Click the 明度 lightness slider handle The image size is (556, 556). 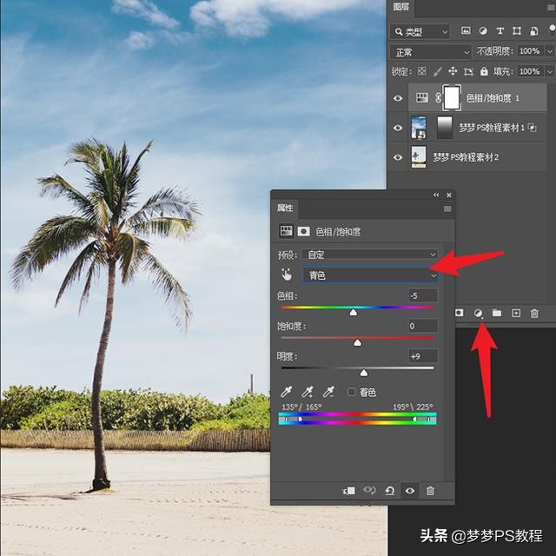363,373
